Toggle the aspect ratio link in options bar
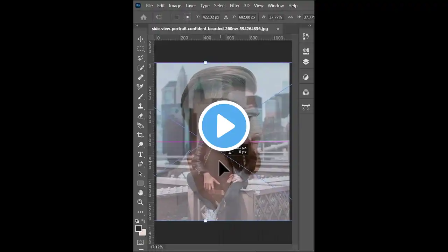The width and height of the screenshot is (448, 252). point(290,17)
